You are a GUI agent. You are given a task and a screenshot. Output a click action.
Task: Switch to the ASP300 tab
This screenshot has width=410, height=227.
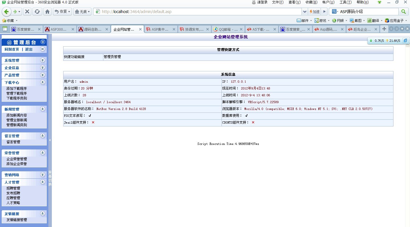point(60,29)
